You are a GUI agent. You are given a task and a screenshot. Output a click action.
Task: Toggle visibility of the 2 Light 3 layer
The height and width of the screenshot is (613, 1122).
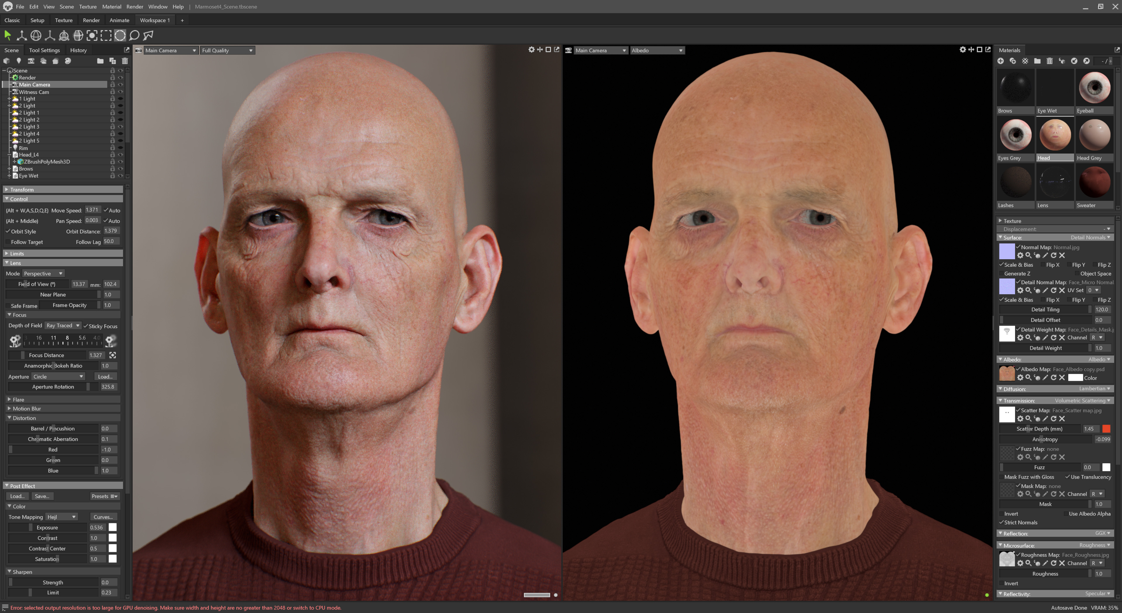[x=121, y=127]
